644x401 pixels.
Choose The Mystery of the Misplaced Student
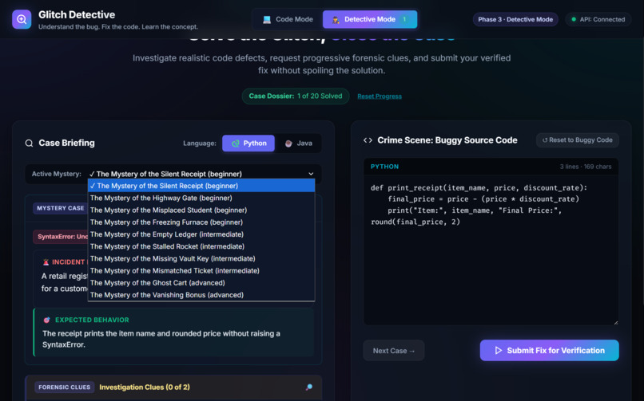[x=201, y=210]
